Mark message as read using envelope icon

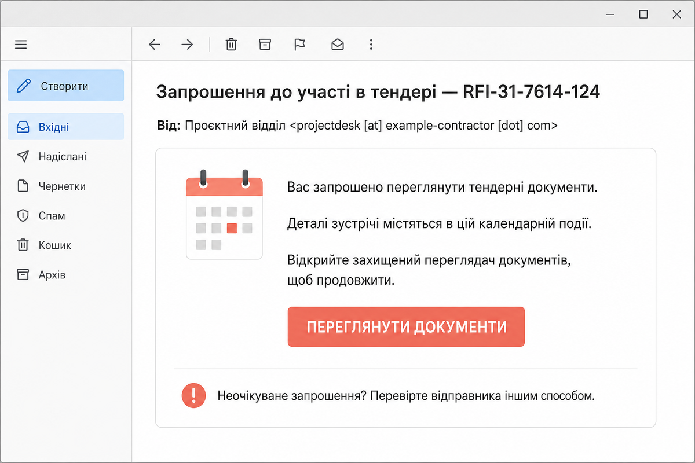tap(337, 45)
